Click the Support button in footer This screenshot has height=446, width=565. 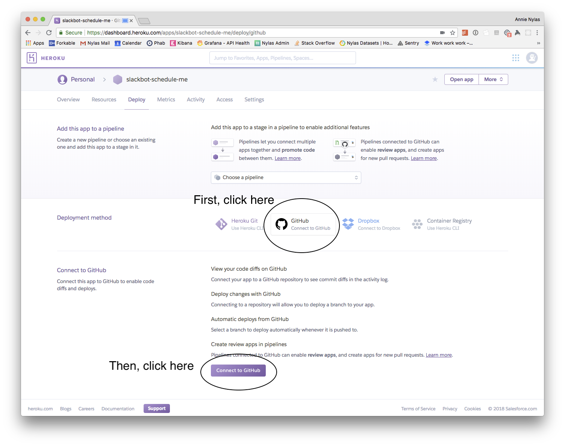pos(157,408)
